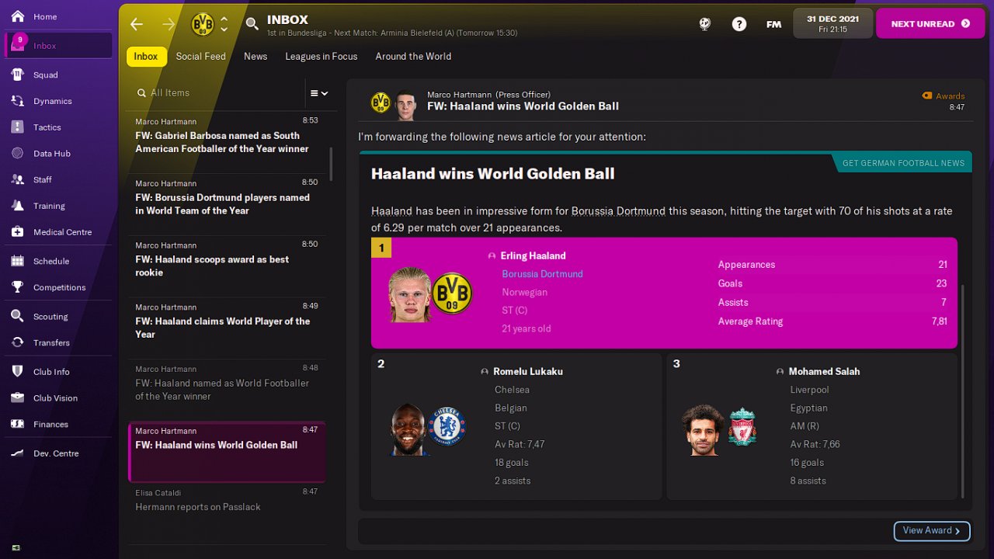Click Marco Hartmann's sender portrait
Image resolution: width=994 pixels, height=559 pixels.
point(405,105)
